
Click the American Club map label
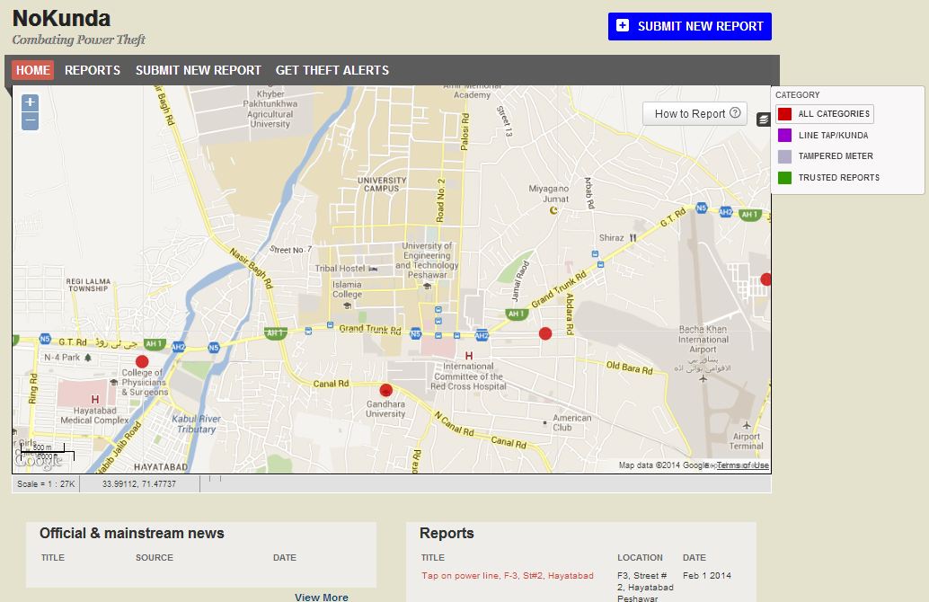tap(571, 422)
